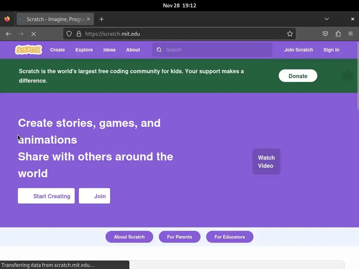
Task: Open the Create menu item
Action: tap(57, 50)
